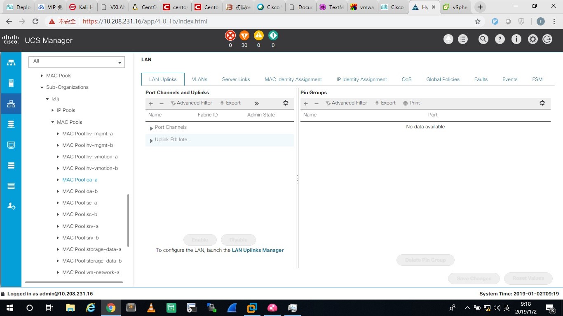563x316 pixels.
Task: Open the VM navigation icon in sidebar
Action: [11, 145]
